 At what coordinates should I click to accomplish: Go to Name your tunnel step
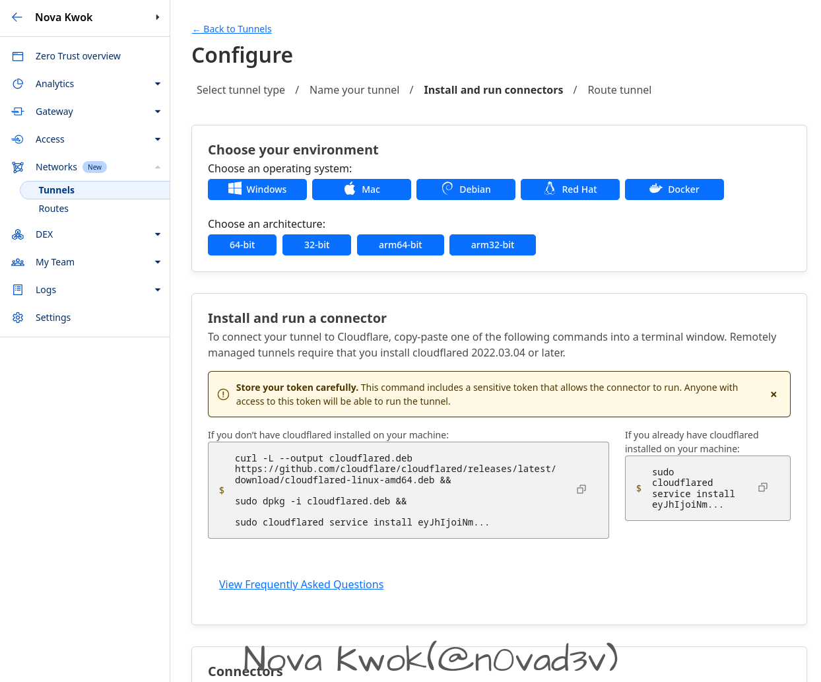(354, 90)
